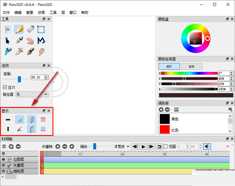Toggle the loop playback button
The image size is (235, 186).
coord(159,146)
